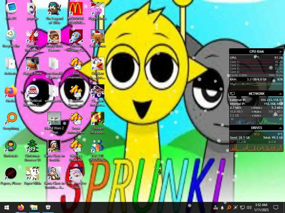Select the Christmas Eve Crisis shortcut
The height and width of the screenshot is (213, 285).
click(x=76, y=178)
